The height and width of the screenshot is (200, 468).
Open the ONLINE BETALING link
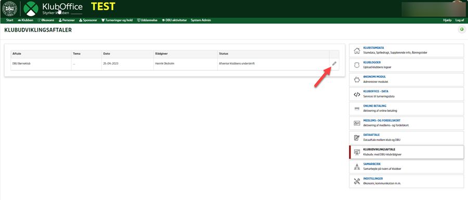click(375, 106)
